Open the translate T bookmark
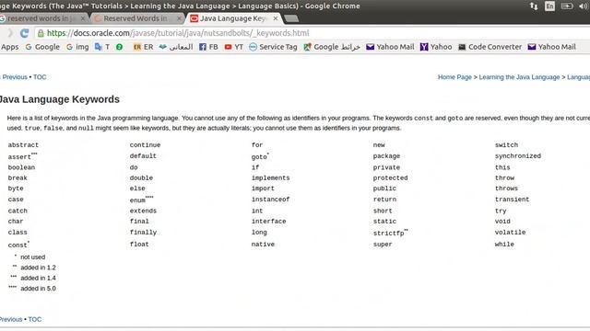The height and width of the screenshot is (331, 590). pos(102,47)
